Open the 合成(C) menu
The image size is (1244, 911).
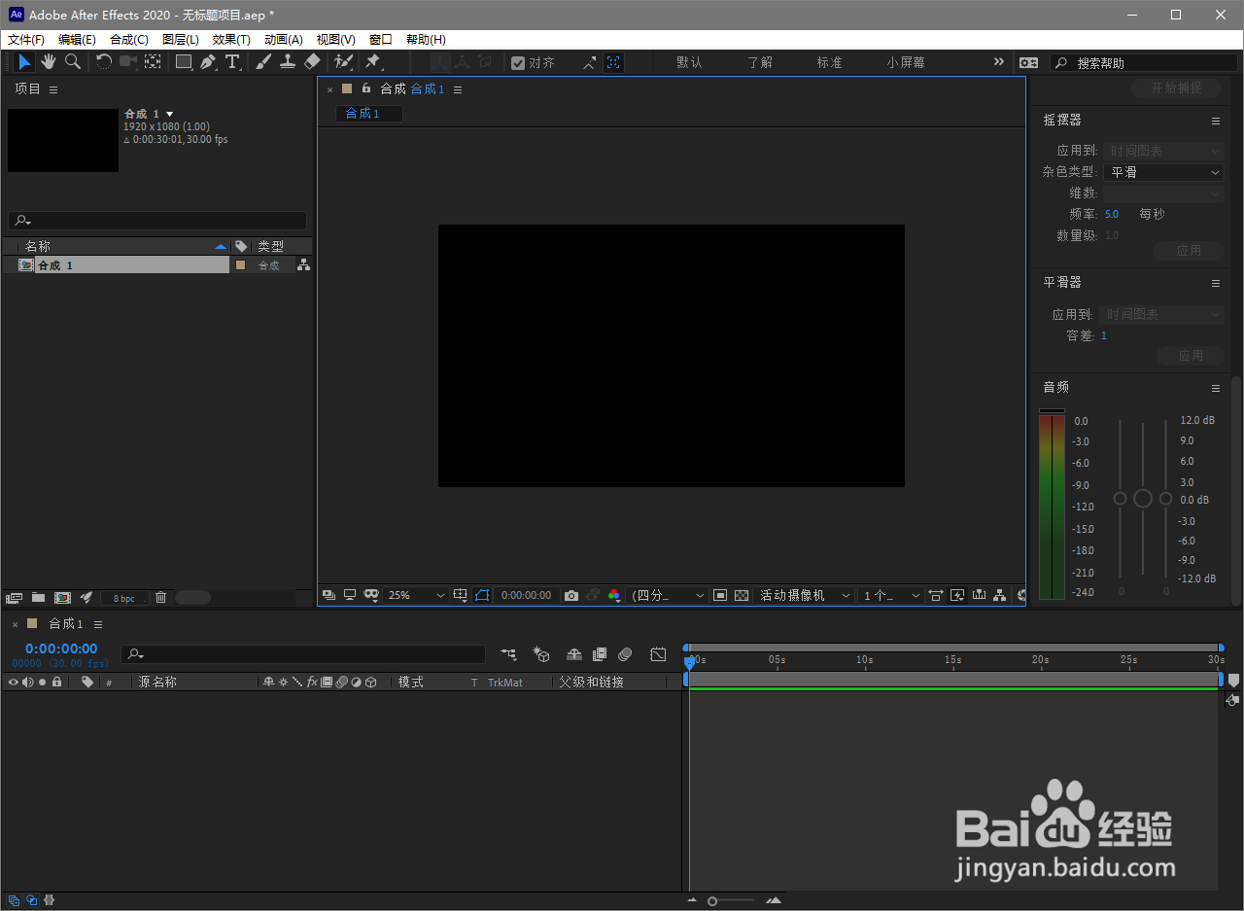click(x=129, y=40)
